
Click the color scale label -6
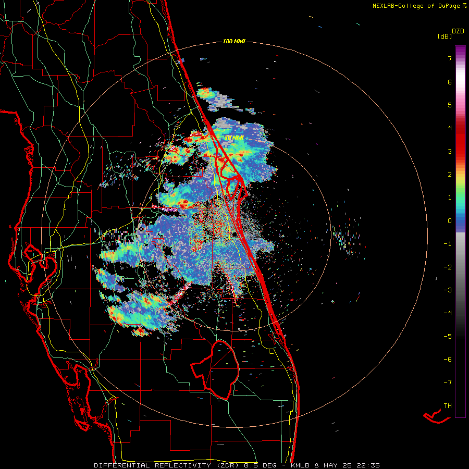tap(448, 360)
